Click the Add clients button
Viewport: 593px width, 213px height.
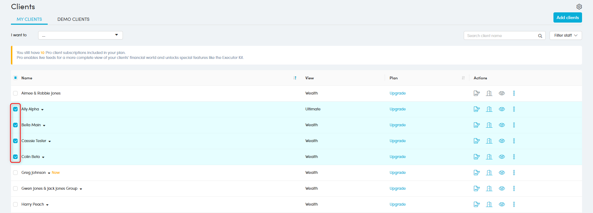coord(567,18)
